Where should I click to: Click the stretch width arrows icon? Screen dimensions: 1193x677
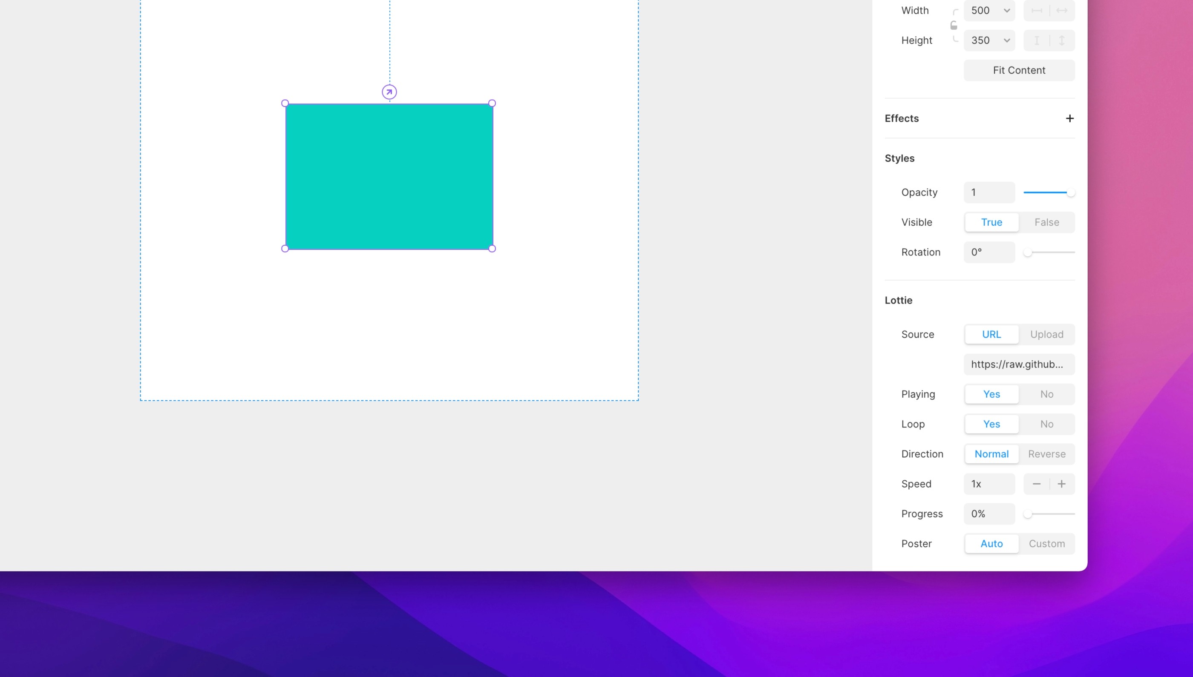pos(1062,11)
